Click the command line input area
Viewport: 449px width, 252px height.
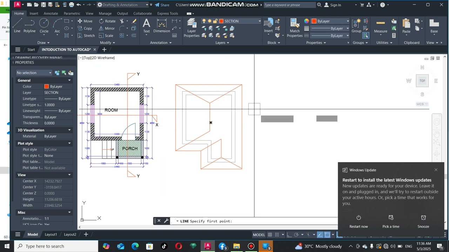tap(254, 221)
